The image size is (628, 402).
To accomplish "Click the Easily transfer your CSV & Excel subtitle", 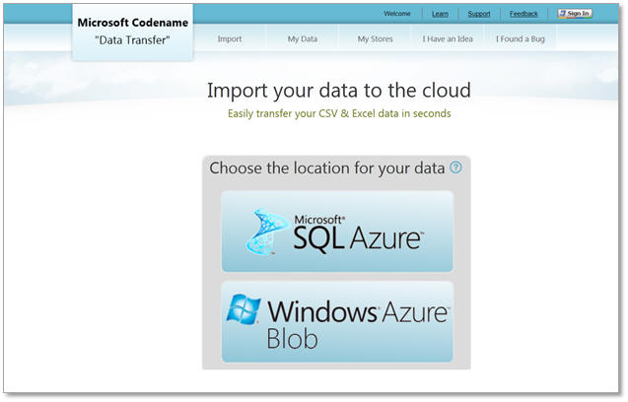I will [x=339, y=113].
